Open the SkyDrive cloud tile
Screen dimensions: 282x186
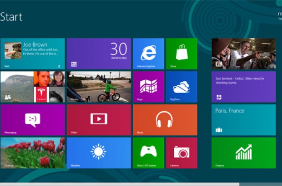tap(181, 87)
